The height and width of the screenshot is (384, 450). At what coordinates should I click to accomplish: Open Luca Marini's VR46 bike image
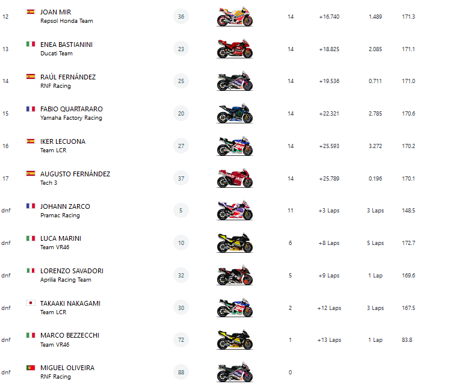click(x=235, y=243)
